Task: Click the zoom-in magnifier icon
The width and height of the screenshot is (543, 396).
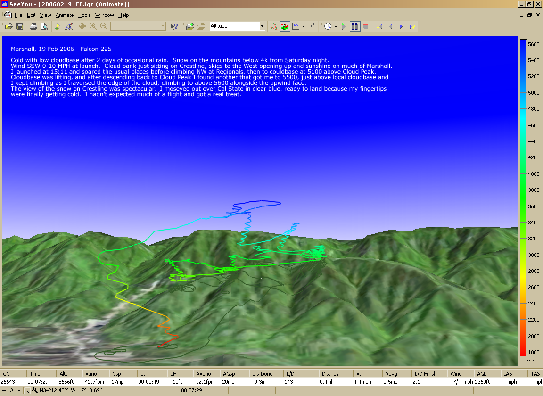Action: [x=93, y=26]
